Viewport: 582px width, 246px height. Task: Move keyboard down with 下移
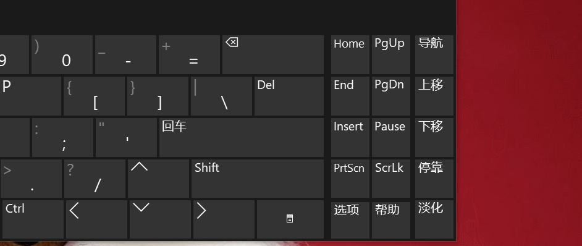434,137
